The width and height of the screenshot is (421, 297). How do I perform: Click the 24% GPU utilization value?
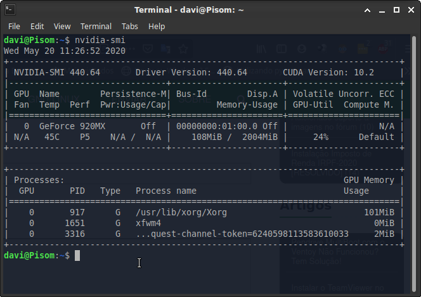point(321,137)
